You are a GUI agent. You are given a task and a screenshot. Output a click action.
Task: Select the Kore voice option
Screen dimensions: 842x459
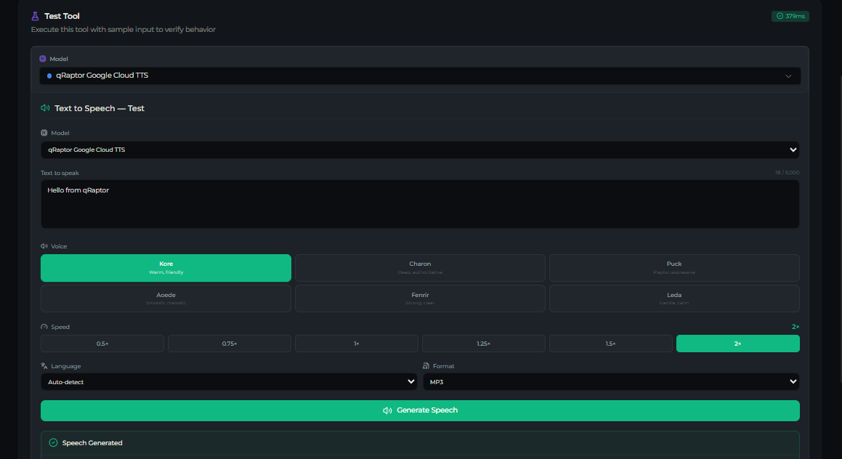[x=166, y=268]
